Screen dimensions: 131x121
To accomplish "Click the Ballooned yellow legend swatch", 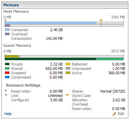I will click(x=68, y=64).
